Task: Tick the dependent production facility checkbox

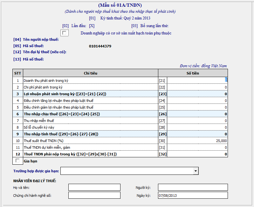Action: pyautogui.click(x=65, y=33)
